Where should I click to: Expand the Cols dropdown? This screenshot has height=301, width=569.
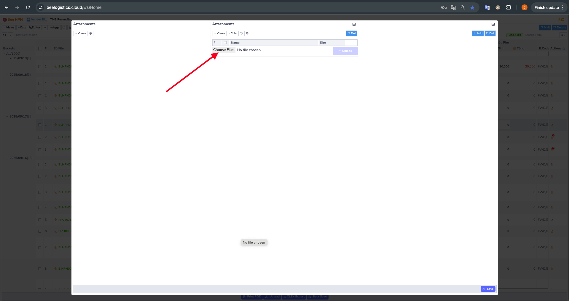(x=232, y=33)
